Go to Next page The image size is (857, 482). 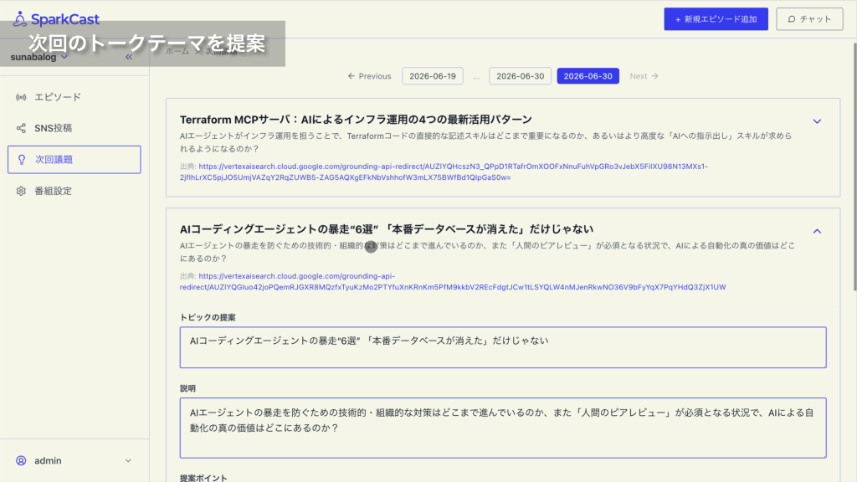click(644, 76)
